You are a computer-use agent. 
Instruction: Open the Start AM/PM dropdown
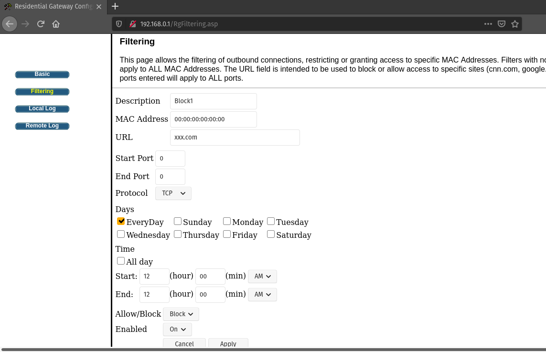click(x=263, y=277)
